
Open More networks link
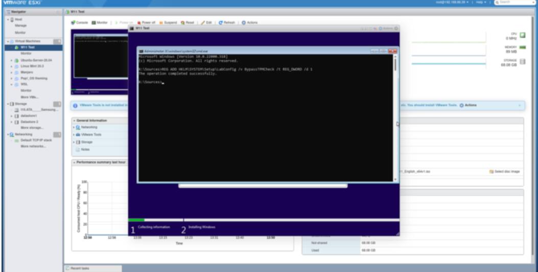coord(33,146)
